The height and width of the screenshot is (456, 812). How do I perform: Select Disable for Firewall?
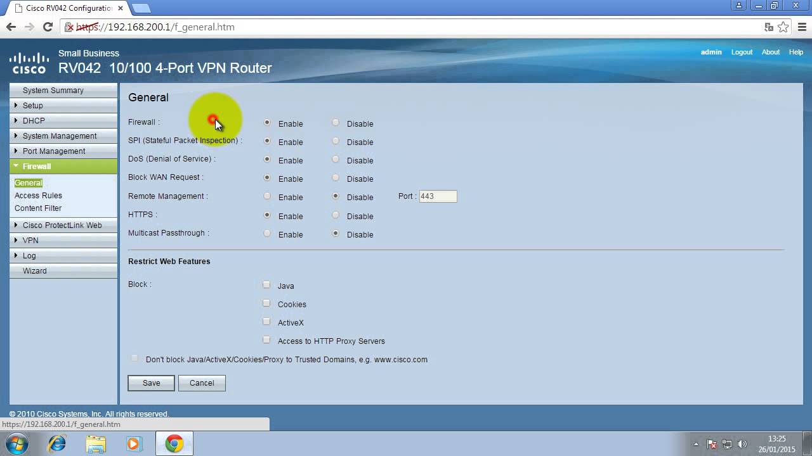tap(336, 123)
